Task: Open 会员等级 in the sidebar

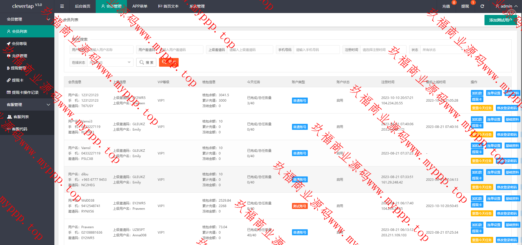Action: point(19,44)
